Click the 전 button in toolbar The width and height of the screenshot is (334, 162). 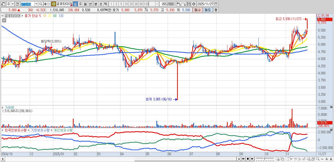pyautogui.click(x=17, y=4)
